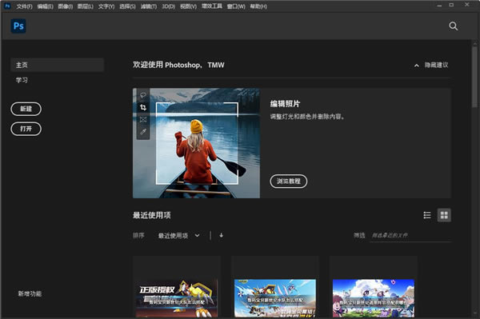480x319 pixels.
Task: Open the 3D(D) menu
Action: (168, 6)
